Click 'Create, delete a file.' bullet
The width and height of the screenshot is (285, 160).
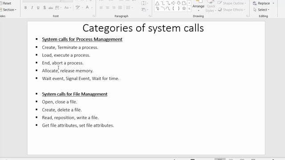point(62,110)
